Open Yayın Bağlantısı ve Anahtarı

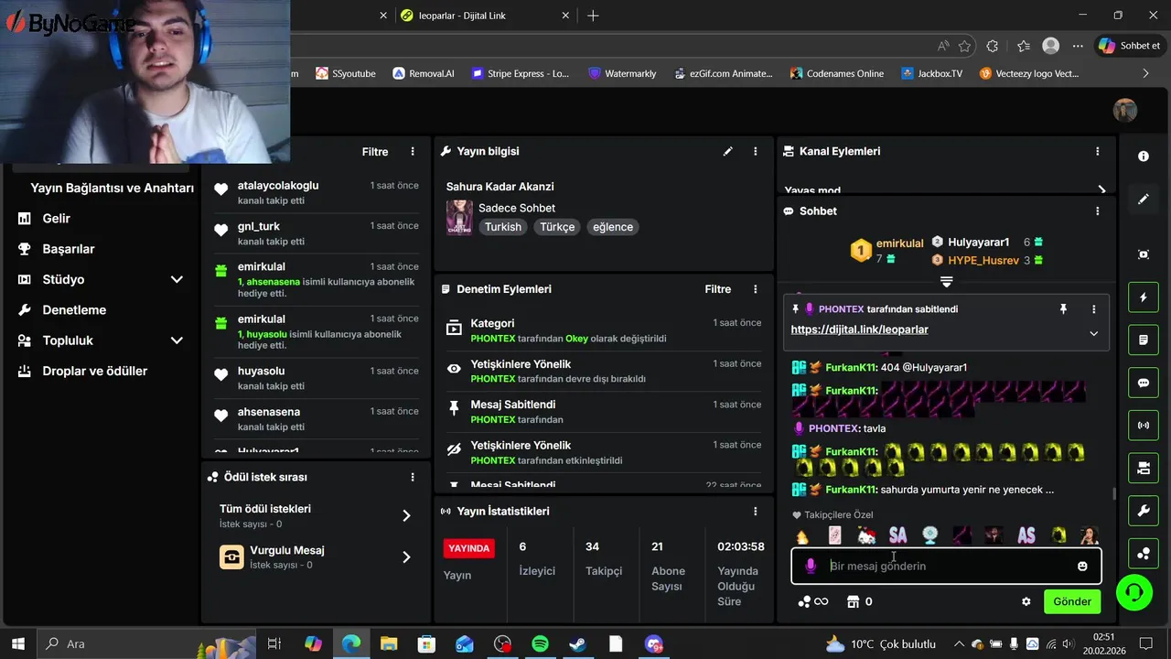(x=112, y=188)
